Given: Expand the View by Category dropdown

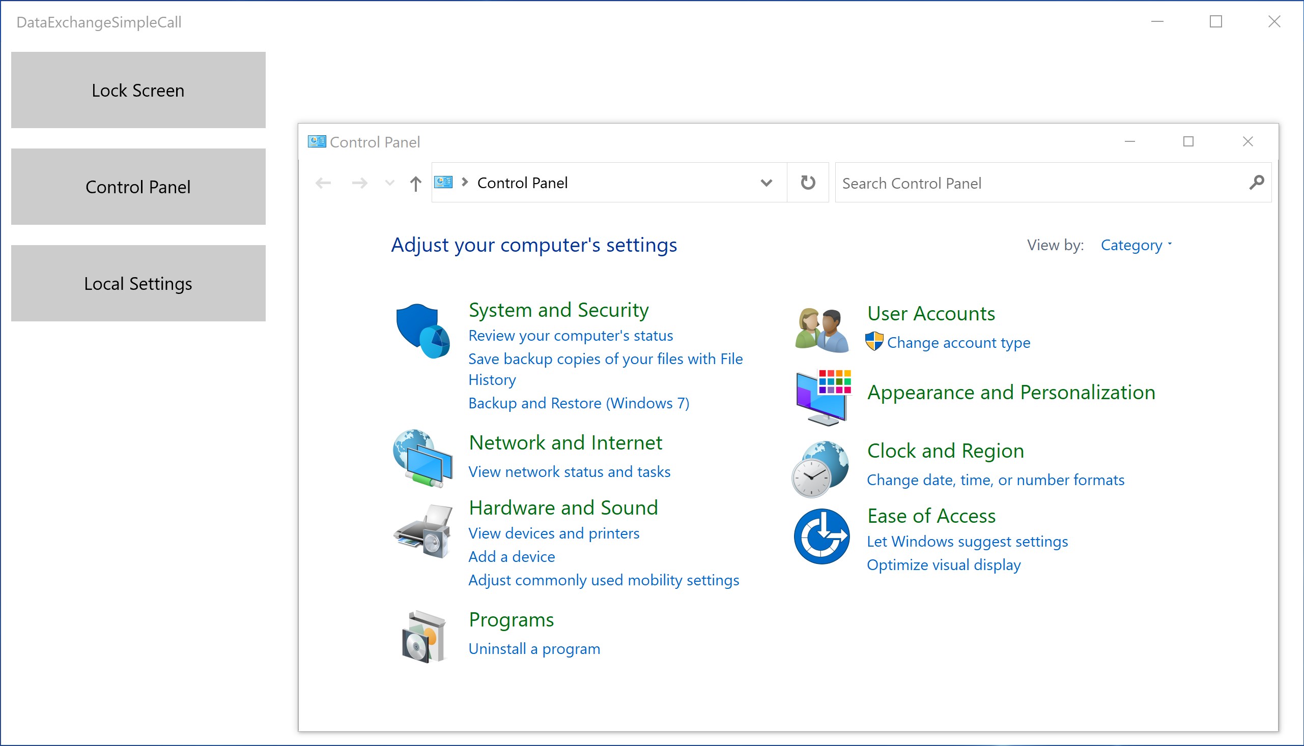Looking at the screenshot, I should click(1137, 246).
